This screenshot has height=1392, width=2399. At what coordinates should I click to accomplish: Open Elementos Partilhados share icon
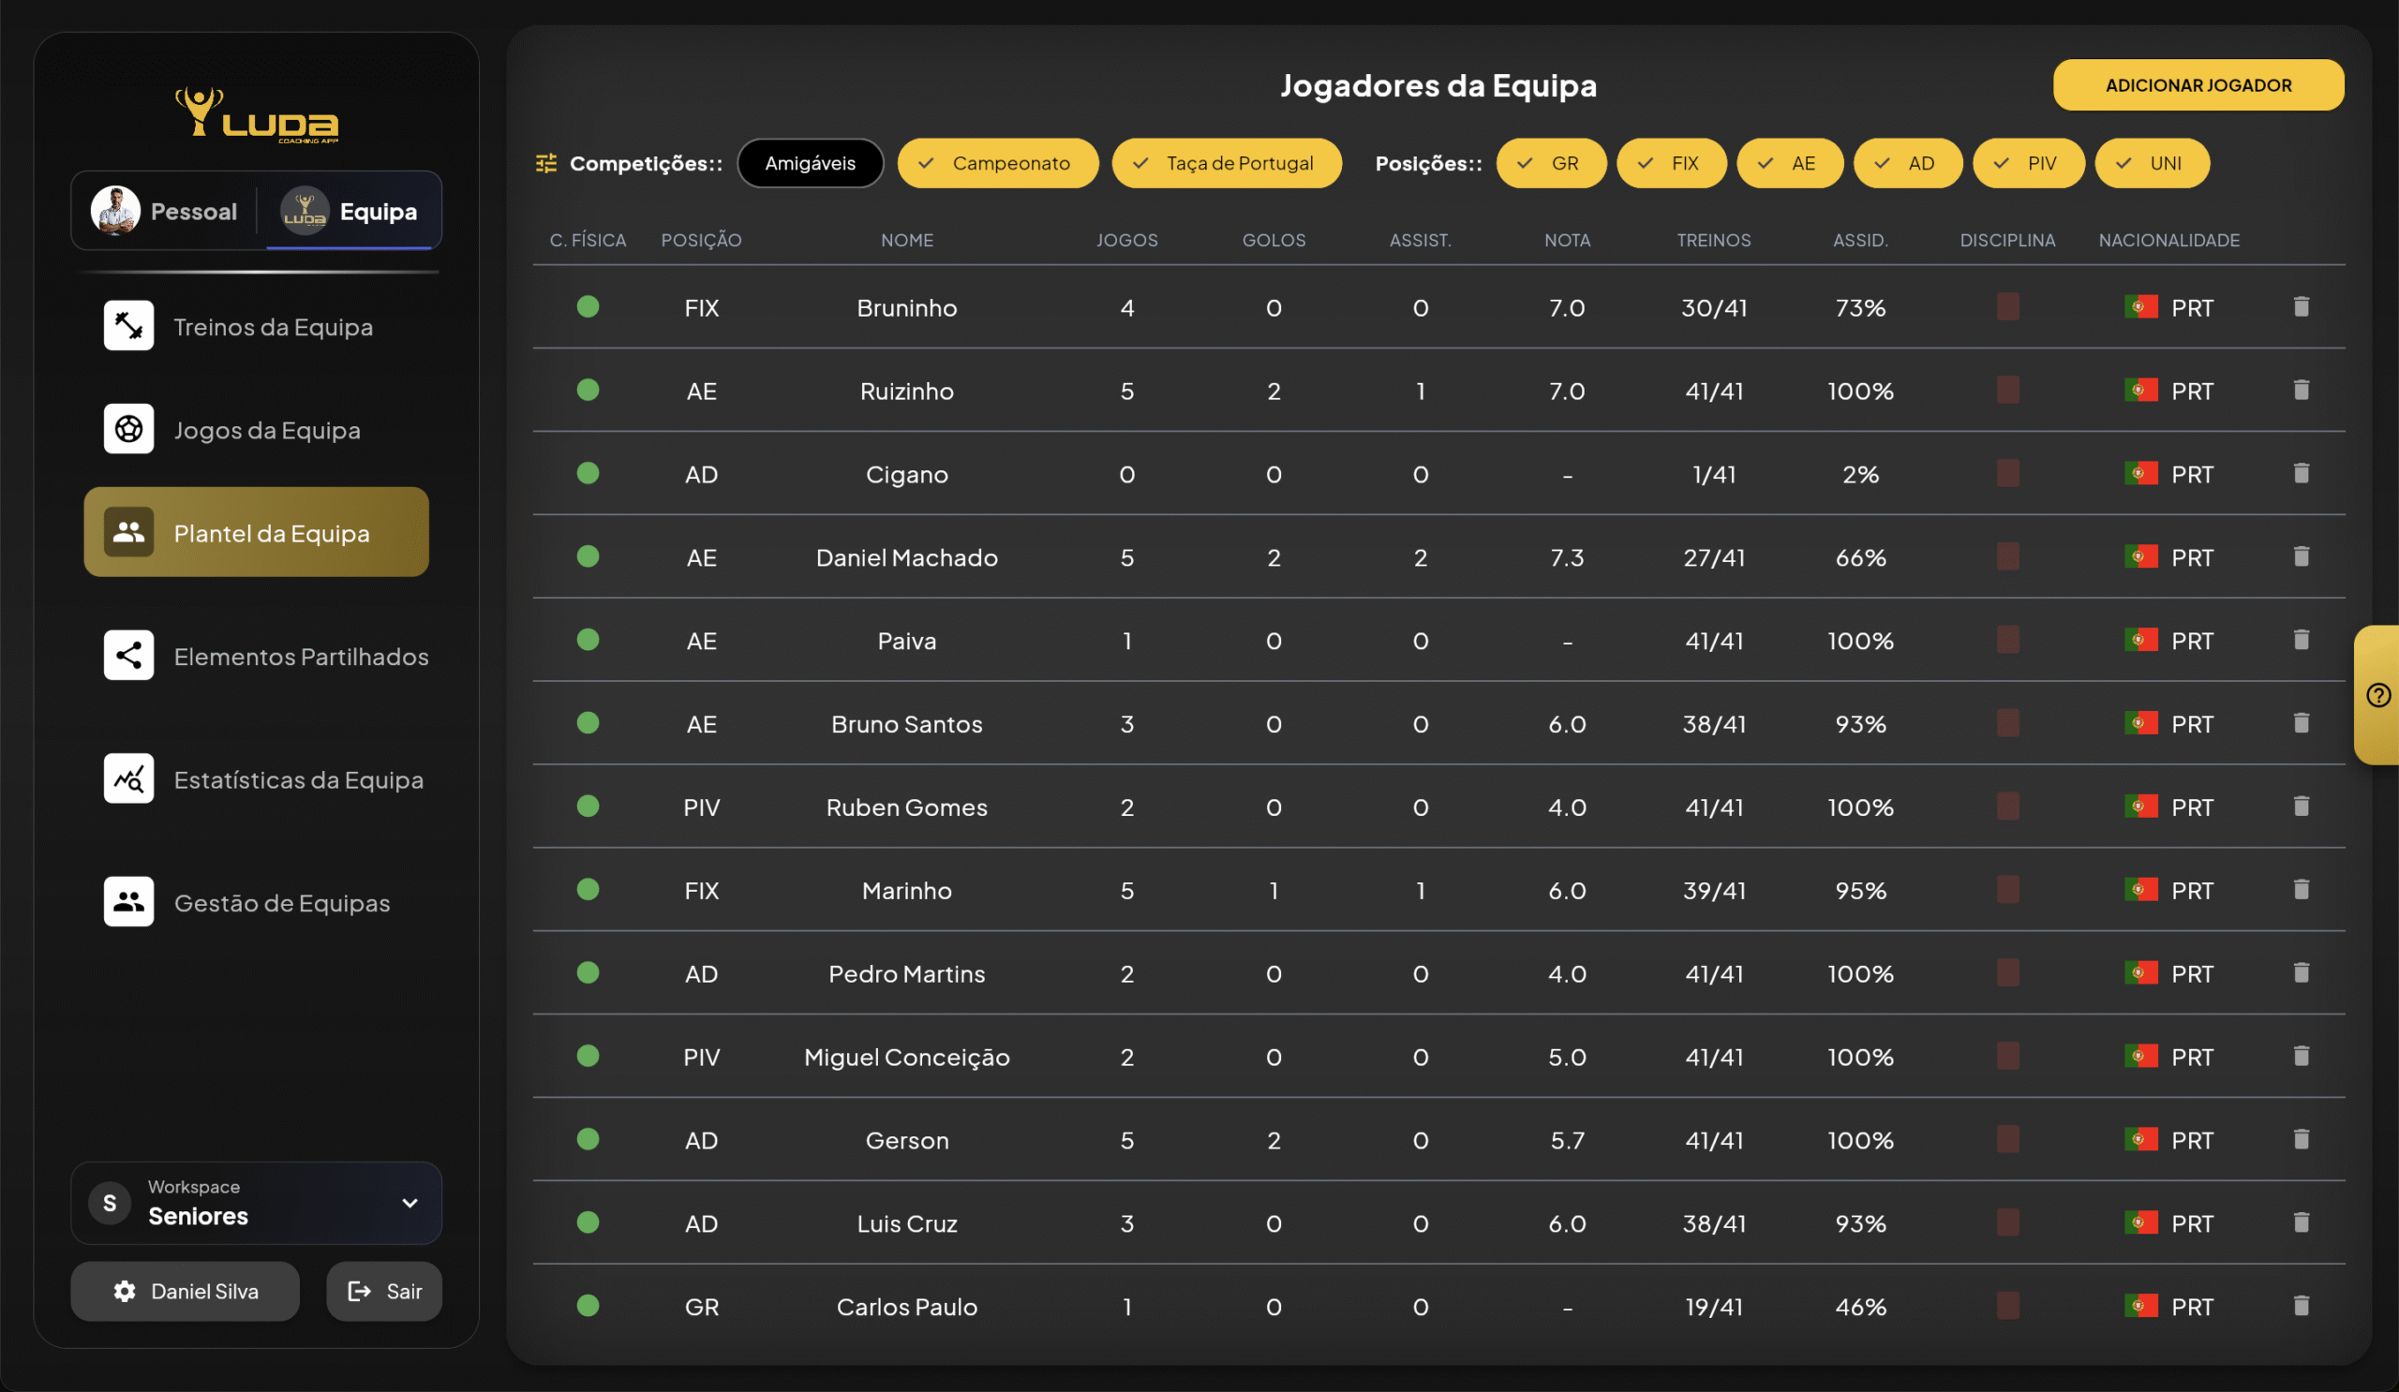pos(128,656)
